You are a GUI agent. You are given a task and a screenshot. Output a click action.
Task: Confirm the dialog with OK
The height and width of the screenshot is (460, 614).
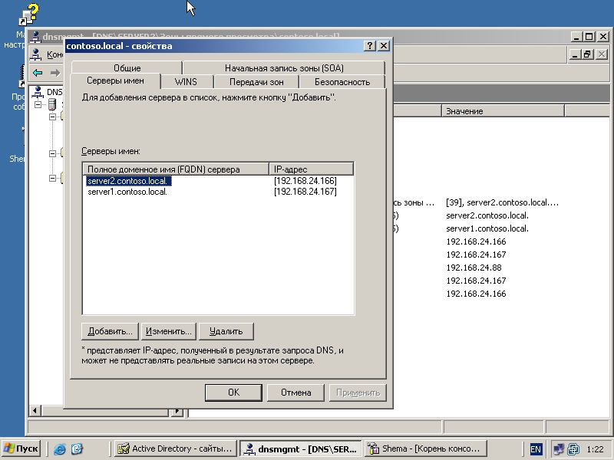click(x=233, y=393)
